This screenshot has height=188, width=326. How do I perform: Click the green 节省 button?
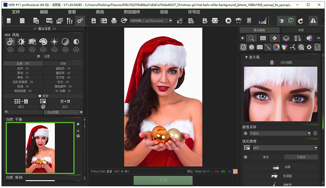click(163, 181)
